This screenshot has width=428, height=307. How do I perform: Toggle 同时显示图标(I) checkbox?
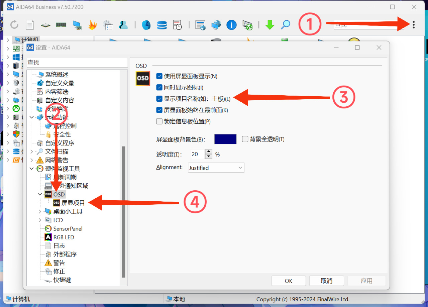pyautogui.click(x=159, y=88)
